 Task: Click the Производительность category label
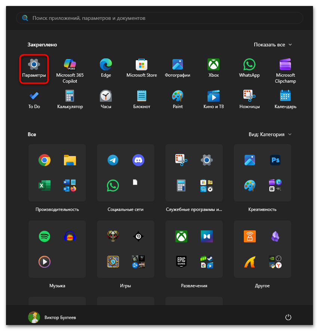57,209
